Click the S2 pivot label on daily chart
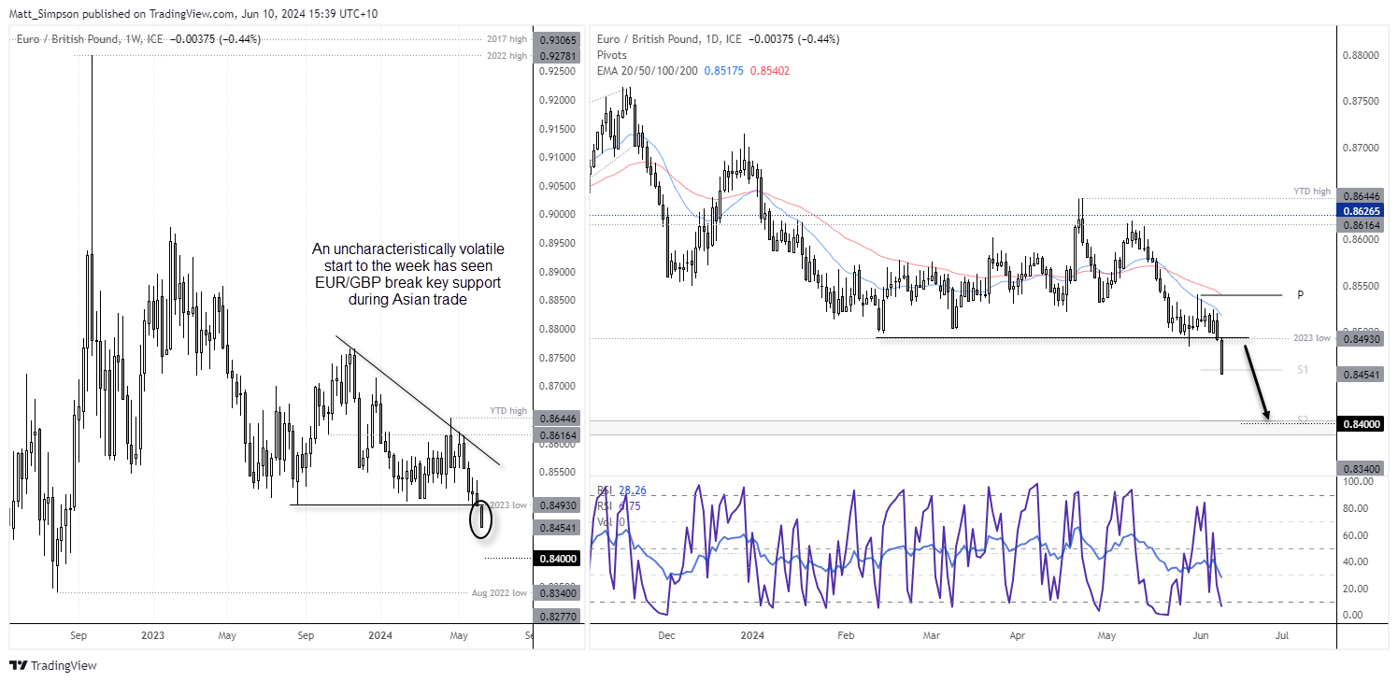 tap(1302, 419)
